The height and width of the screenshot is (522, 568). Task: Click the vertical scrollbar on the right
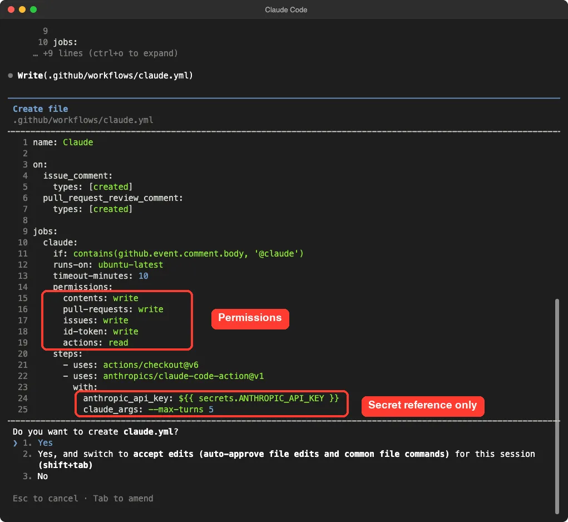click(x=557, y=406)
